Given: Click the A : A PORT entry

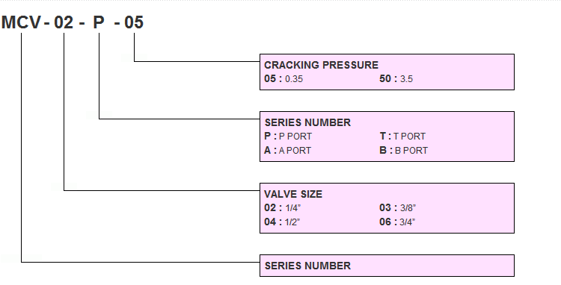Looking at the screenshot, I should click(288, 151).
